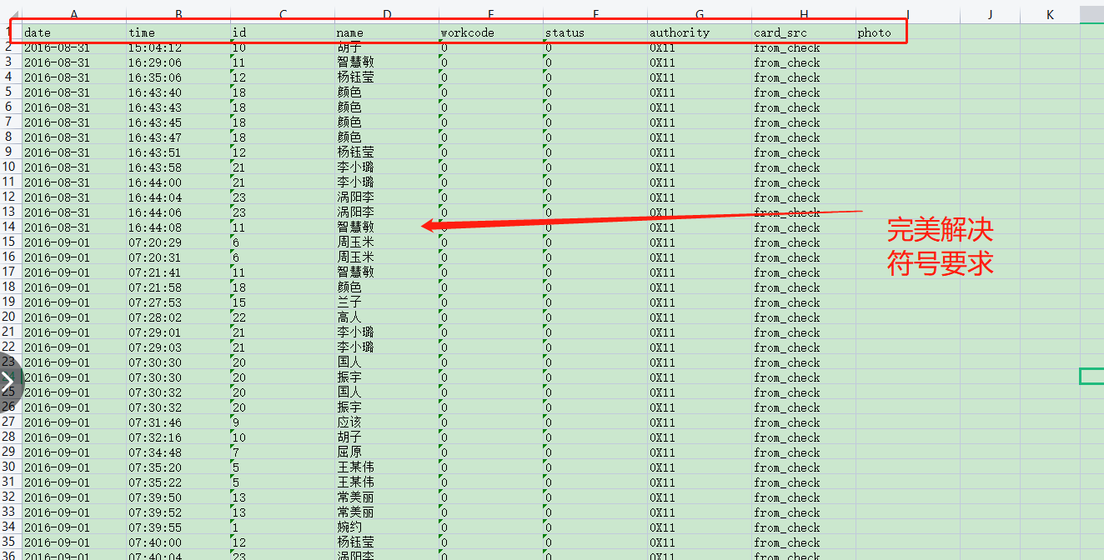Click id cell 9 in 应该 row
The height and width of the screenshot is (560, 1104).
pos(283,422)
